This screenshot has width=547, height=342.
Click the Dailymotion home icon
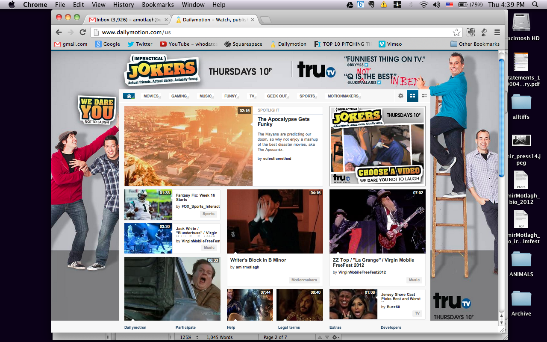pos(129,96)
